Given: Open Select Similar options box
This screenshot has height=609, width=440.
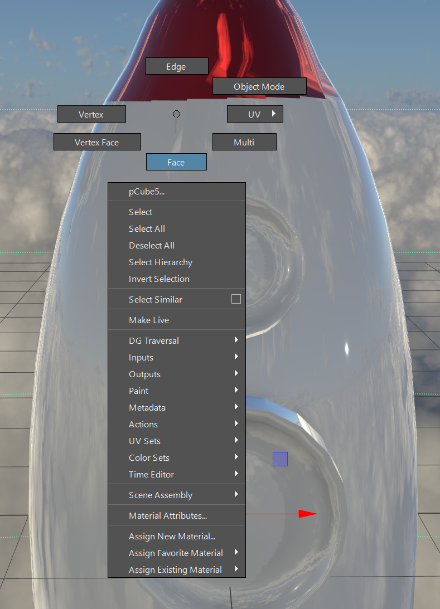Looking at the screenshot, I should pyautogui.click(x=236, y=299).
